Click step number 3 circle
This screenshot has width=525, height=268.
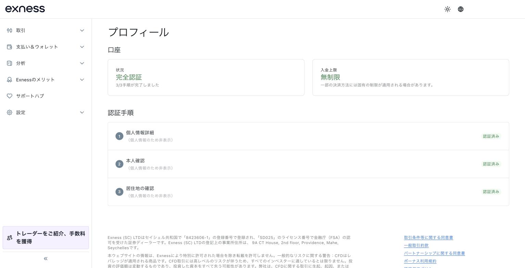(119, 192)
